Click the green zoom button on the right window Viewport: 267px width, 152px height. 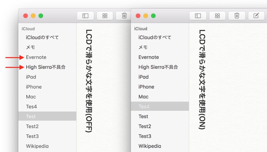tap(153, 16)
